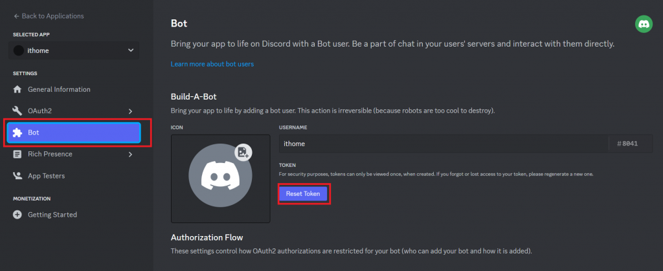Click the Build-A-Bot section heading
Viewport: 663px width, 271px height.
(194, 96)
